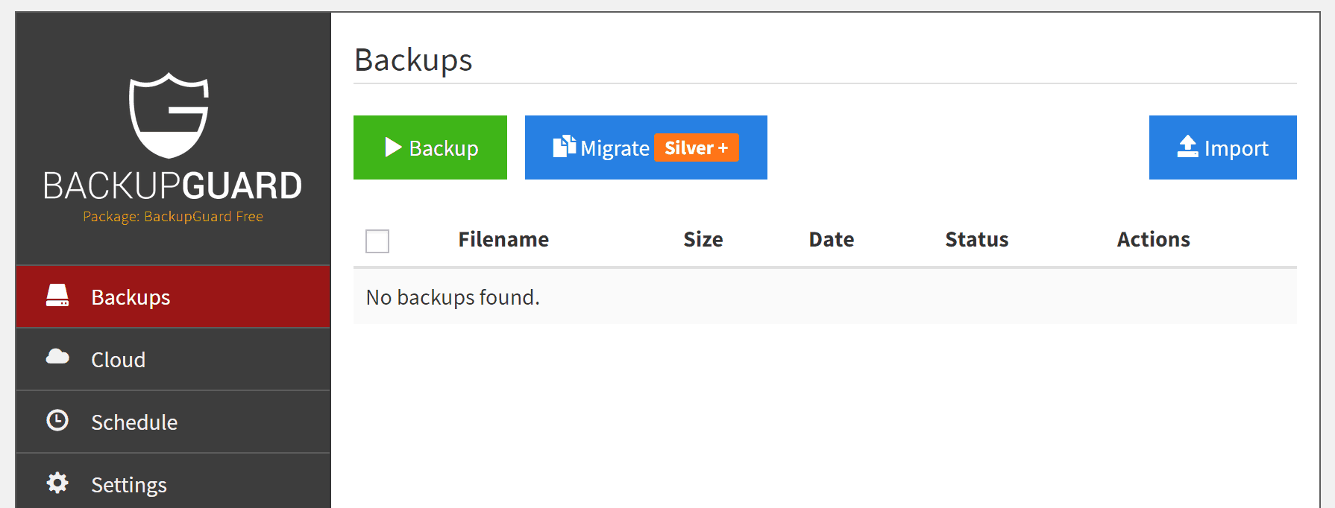1335x508 pixels.
Task: Click the play icon inside the Backup button
Action: click(392, 147)
